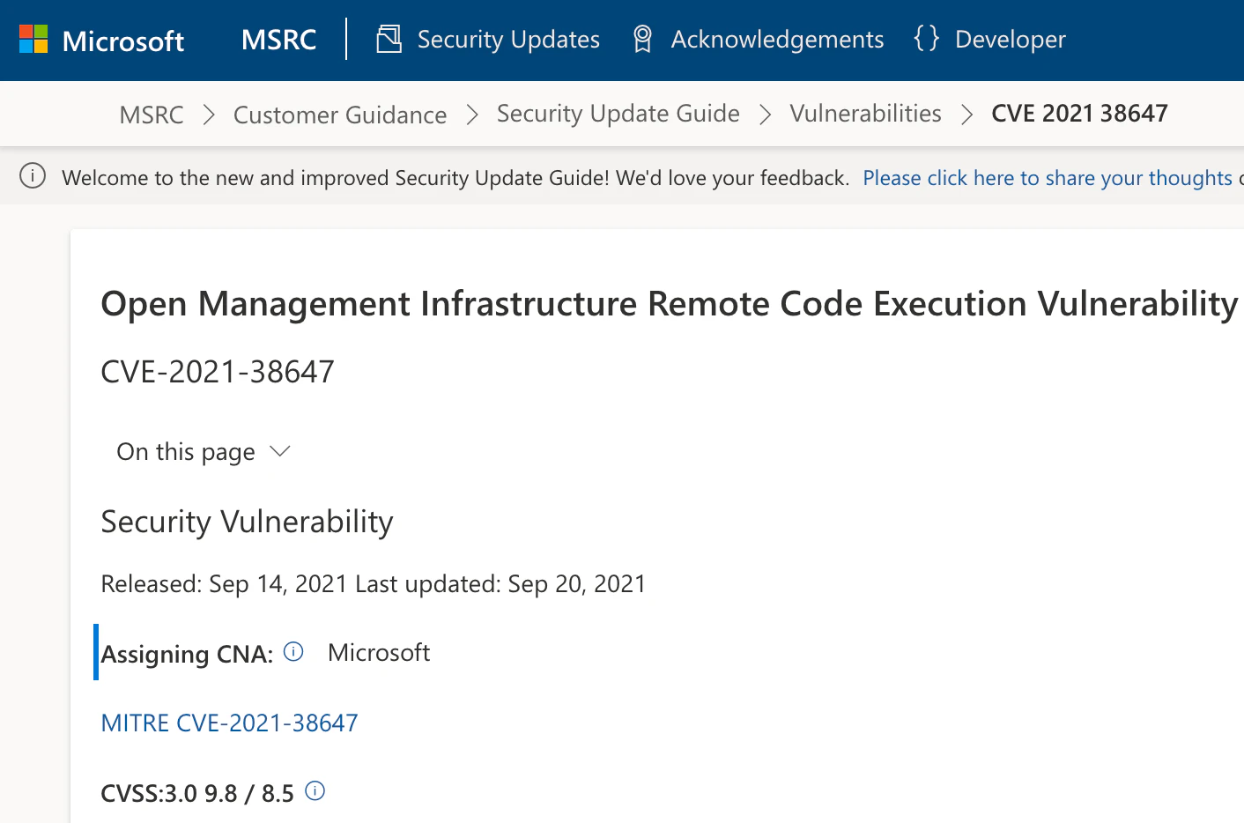Click the Security Updates icon
Image resolution: width=1244 pixels, height=823 pixels.
[x=389, y=39]
